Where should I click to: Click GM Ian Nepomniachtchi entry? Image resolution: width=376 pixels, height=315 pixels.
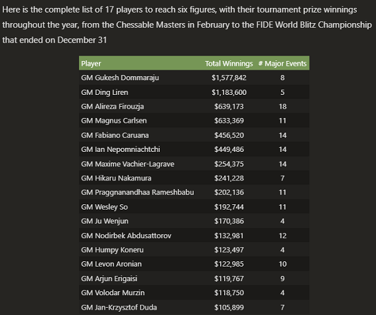121,149
